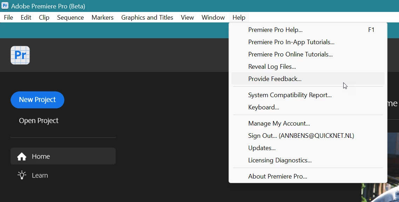Open Licensing Diagnostics…
399x202 pixels.
pyautogui.click(x=308, y=160)
